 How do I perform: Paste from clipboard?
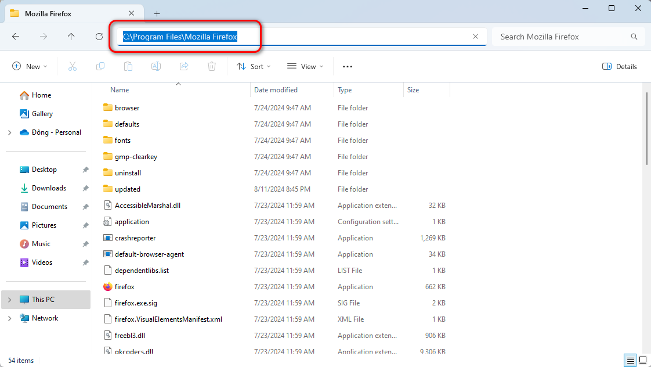[128, 67]
